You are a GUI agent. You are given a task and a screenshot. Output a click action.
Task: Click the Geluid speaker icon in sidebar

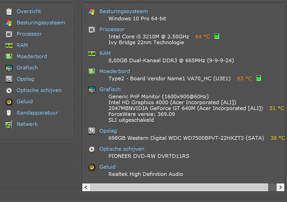(9, 101)
